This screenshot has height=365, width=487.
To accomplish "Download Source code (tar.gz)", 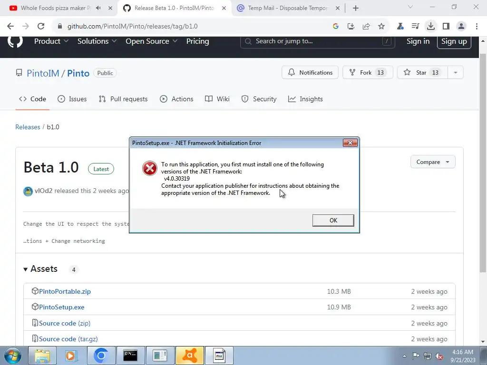I will point(68,339).
